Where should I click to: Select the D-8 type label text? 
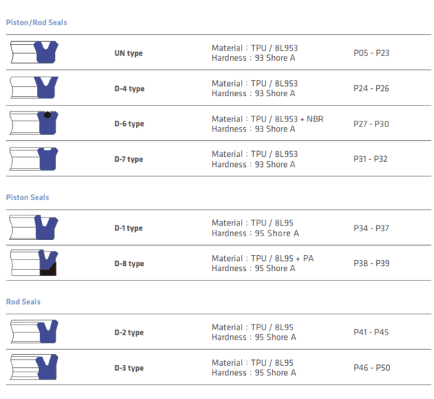129,264
